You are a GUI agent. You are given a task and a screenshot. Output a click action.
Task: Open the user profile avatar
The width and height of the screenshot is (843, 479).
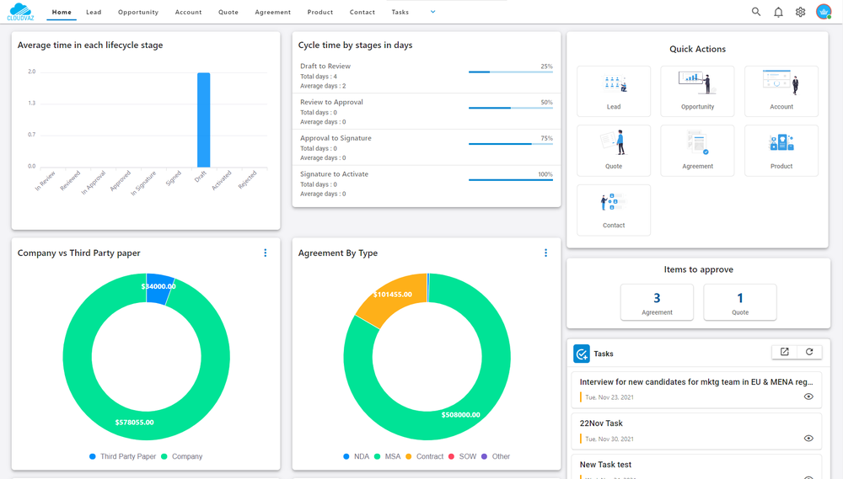(824, 11)
